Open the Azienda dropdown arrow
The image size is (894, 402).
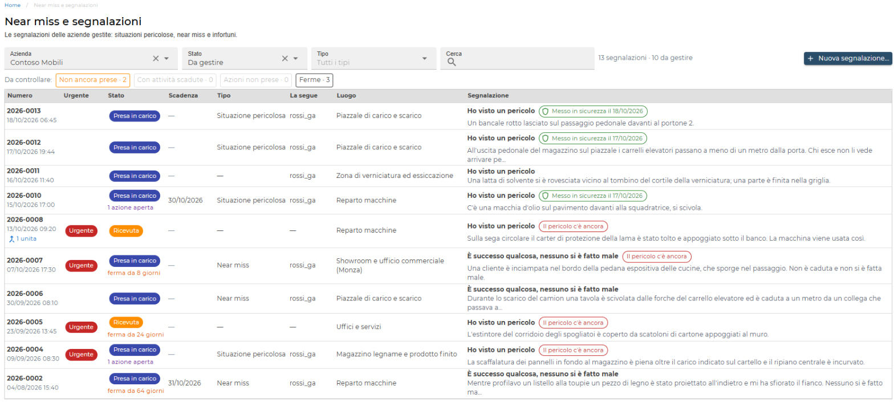tap(166, 58)
